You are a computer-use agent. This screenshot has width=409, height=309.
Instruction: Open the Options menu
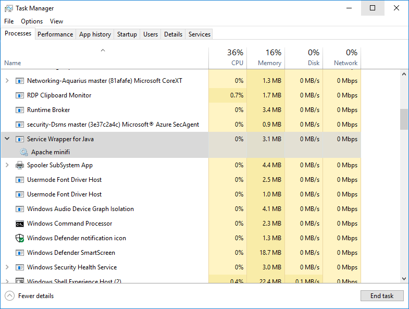32,21
